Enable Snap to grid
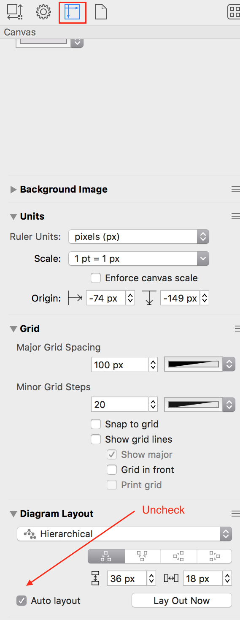 (96, 424)
